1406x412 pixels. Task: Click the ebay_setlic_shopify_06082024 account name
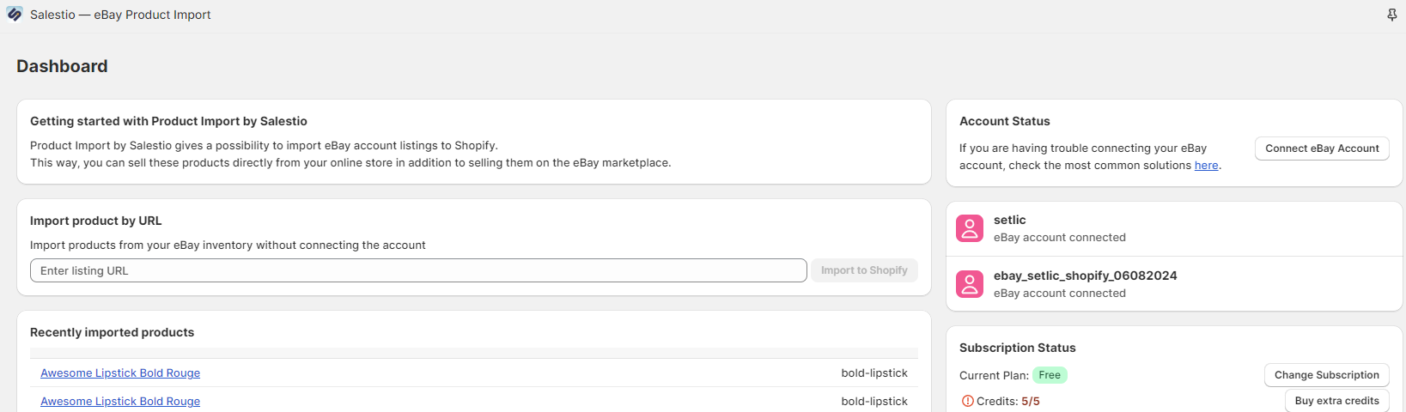1086,276
